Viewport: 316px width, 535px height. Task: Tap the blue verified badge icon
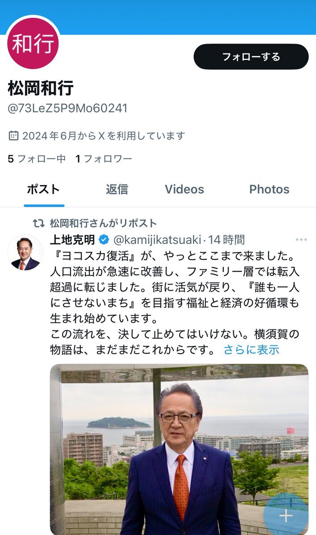104,240
